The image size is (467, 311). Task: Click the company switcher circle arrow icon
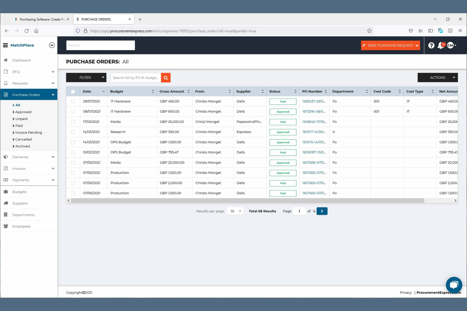click(52, 45)
